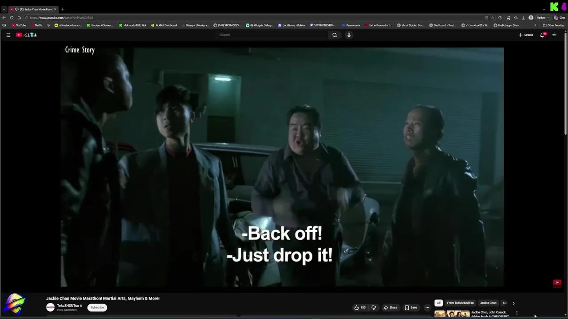Open the Dashboard - Treat bookmark
Viewport: 568px width, 319px height.
point(442,25)
